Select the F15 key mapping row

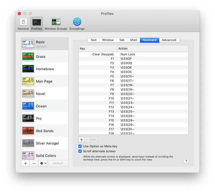pos(133,120)
